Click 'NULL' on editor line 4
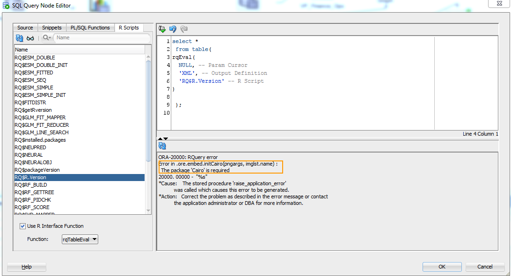This screenshot has width=511, height=276. tap(185, 65)
